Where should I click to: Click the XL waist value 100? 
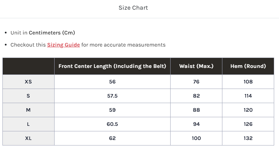click(196, 138)
